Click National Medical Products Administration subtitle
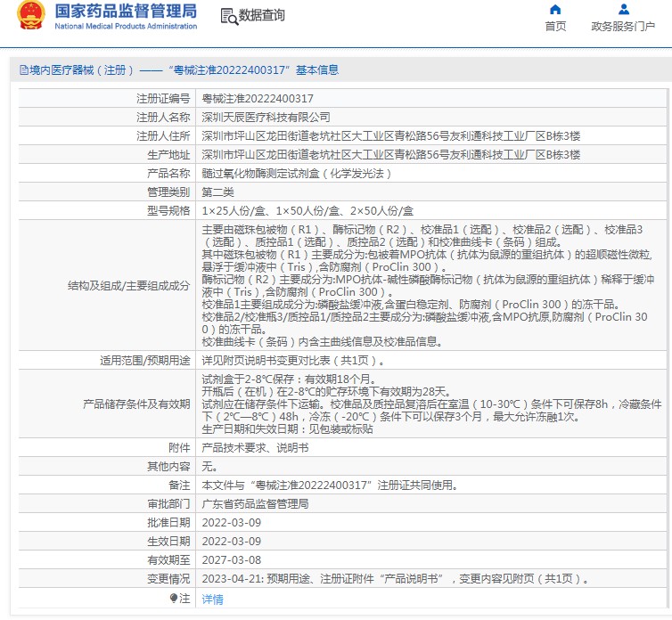This screenshot has width=672, height=620. (126, 26)
